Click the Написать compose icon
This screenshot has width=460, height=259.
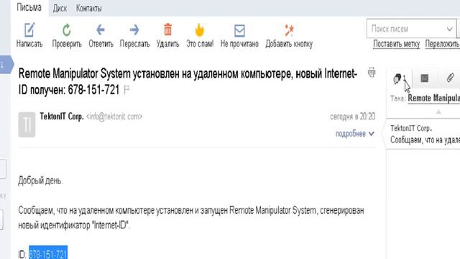tap(29, 30)
